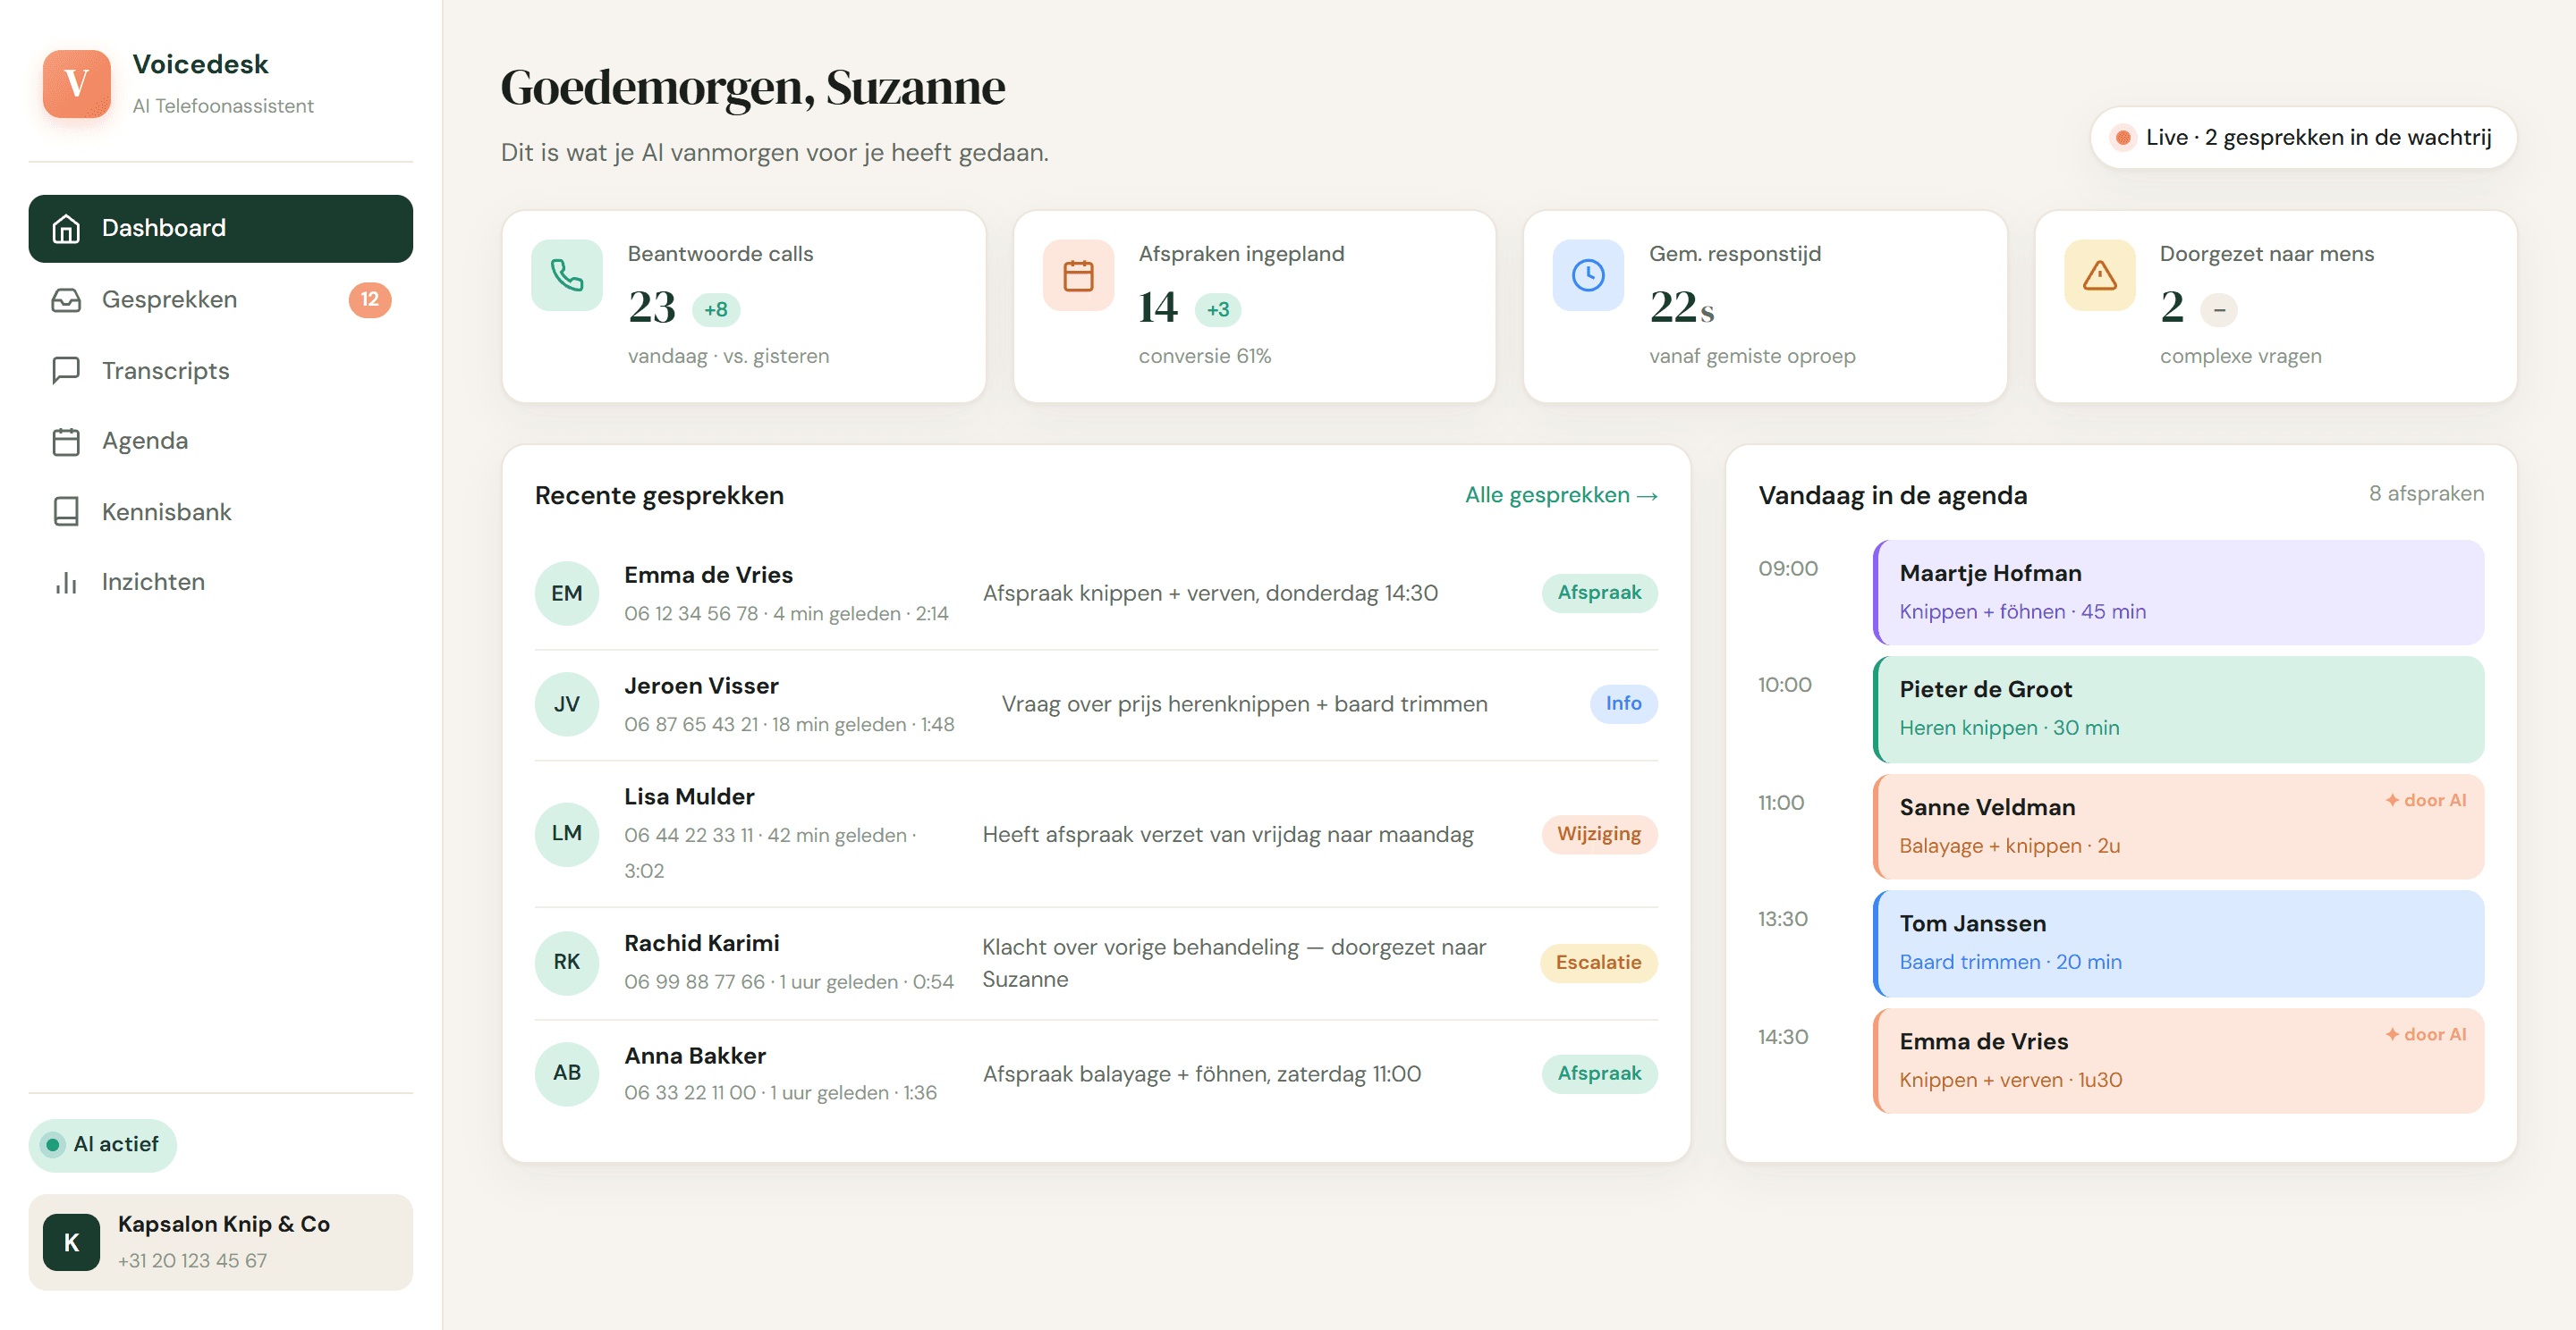Click the Inzichten bar chart icon
The width and height of the screenshot is (2576, 1330).
(x=66, y=583)
